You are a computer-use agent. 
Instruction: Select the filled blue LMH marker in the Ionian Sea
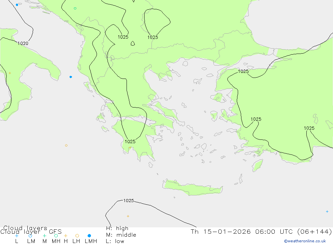(x=71, y=77)
